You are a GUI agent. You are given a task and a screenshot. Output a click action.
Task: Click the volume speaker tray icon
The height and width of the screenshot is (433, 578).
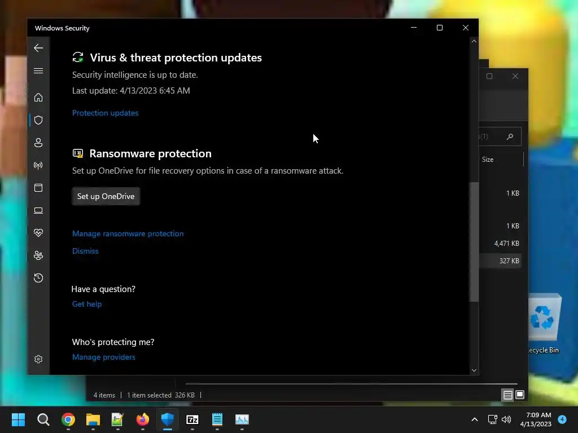pos(506,419)
